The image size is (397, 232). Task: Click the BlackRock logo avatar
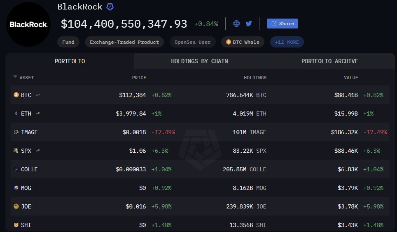point(28,24)
